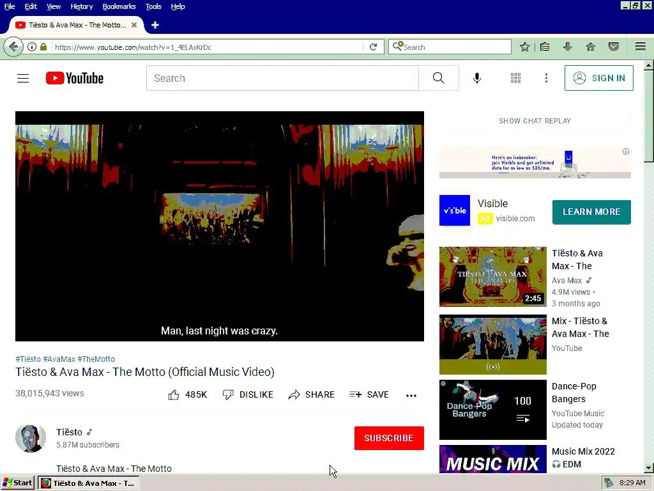Open the Windows Start button
This screenshot has width=654, height=491.
pyautogui.click(x=17, y=483)
